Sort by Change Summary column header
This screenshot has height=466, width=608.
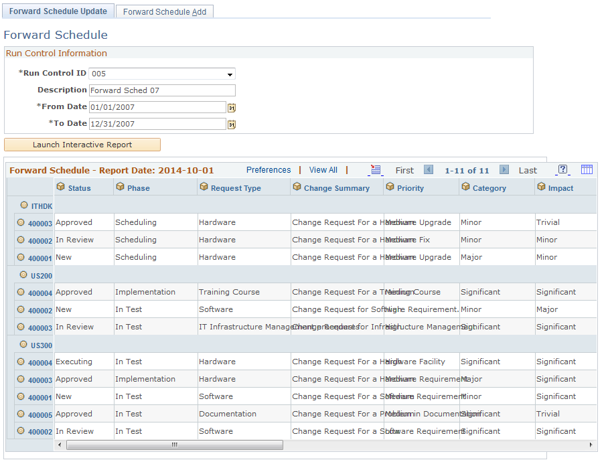(337, 188)
